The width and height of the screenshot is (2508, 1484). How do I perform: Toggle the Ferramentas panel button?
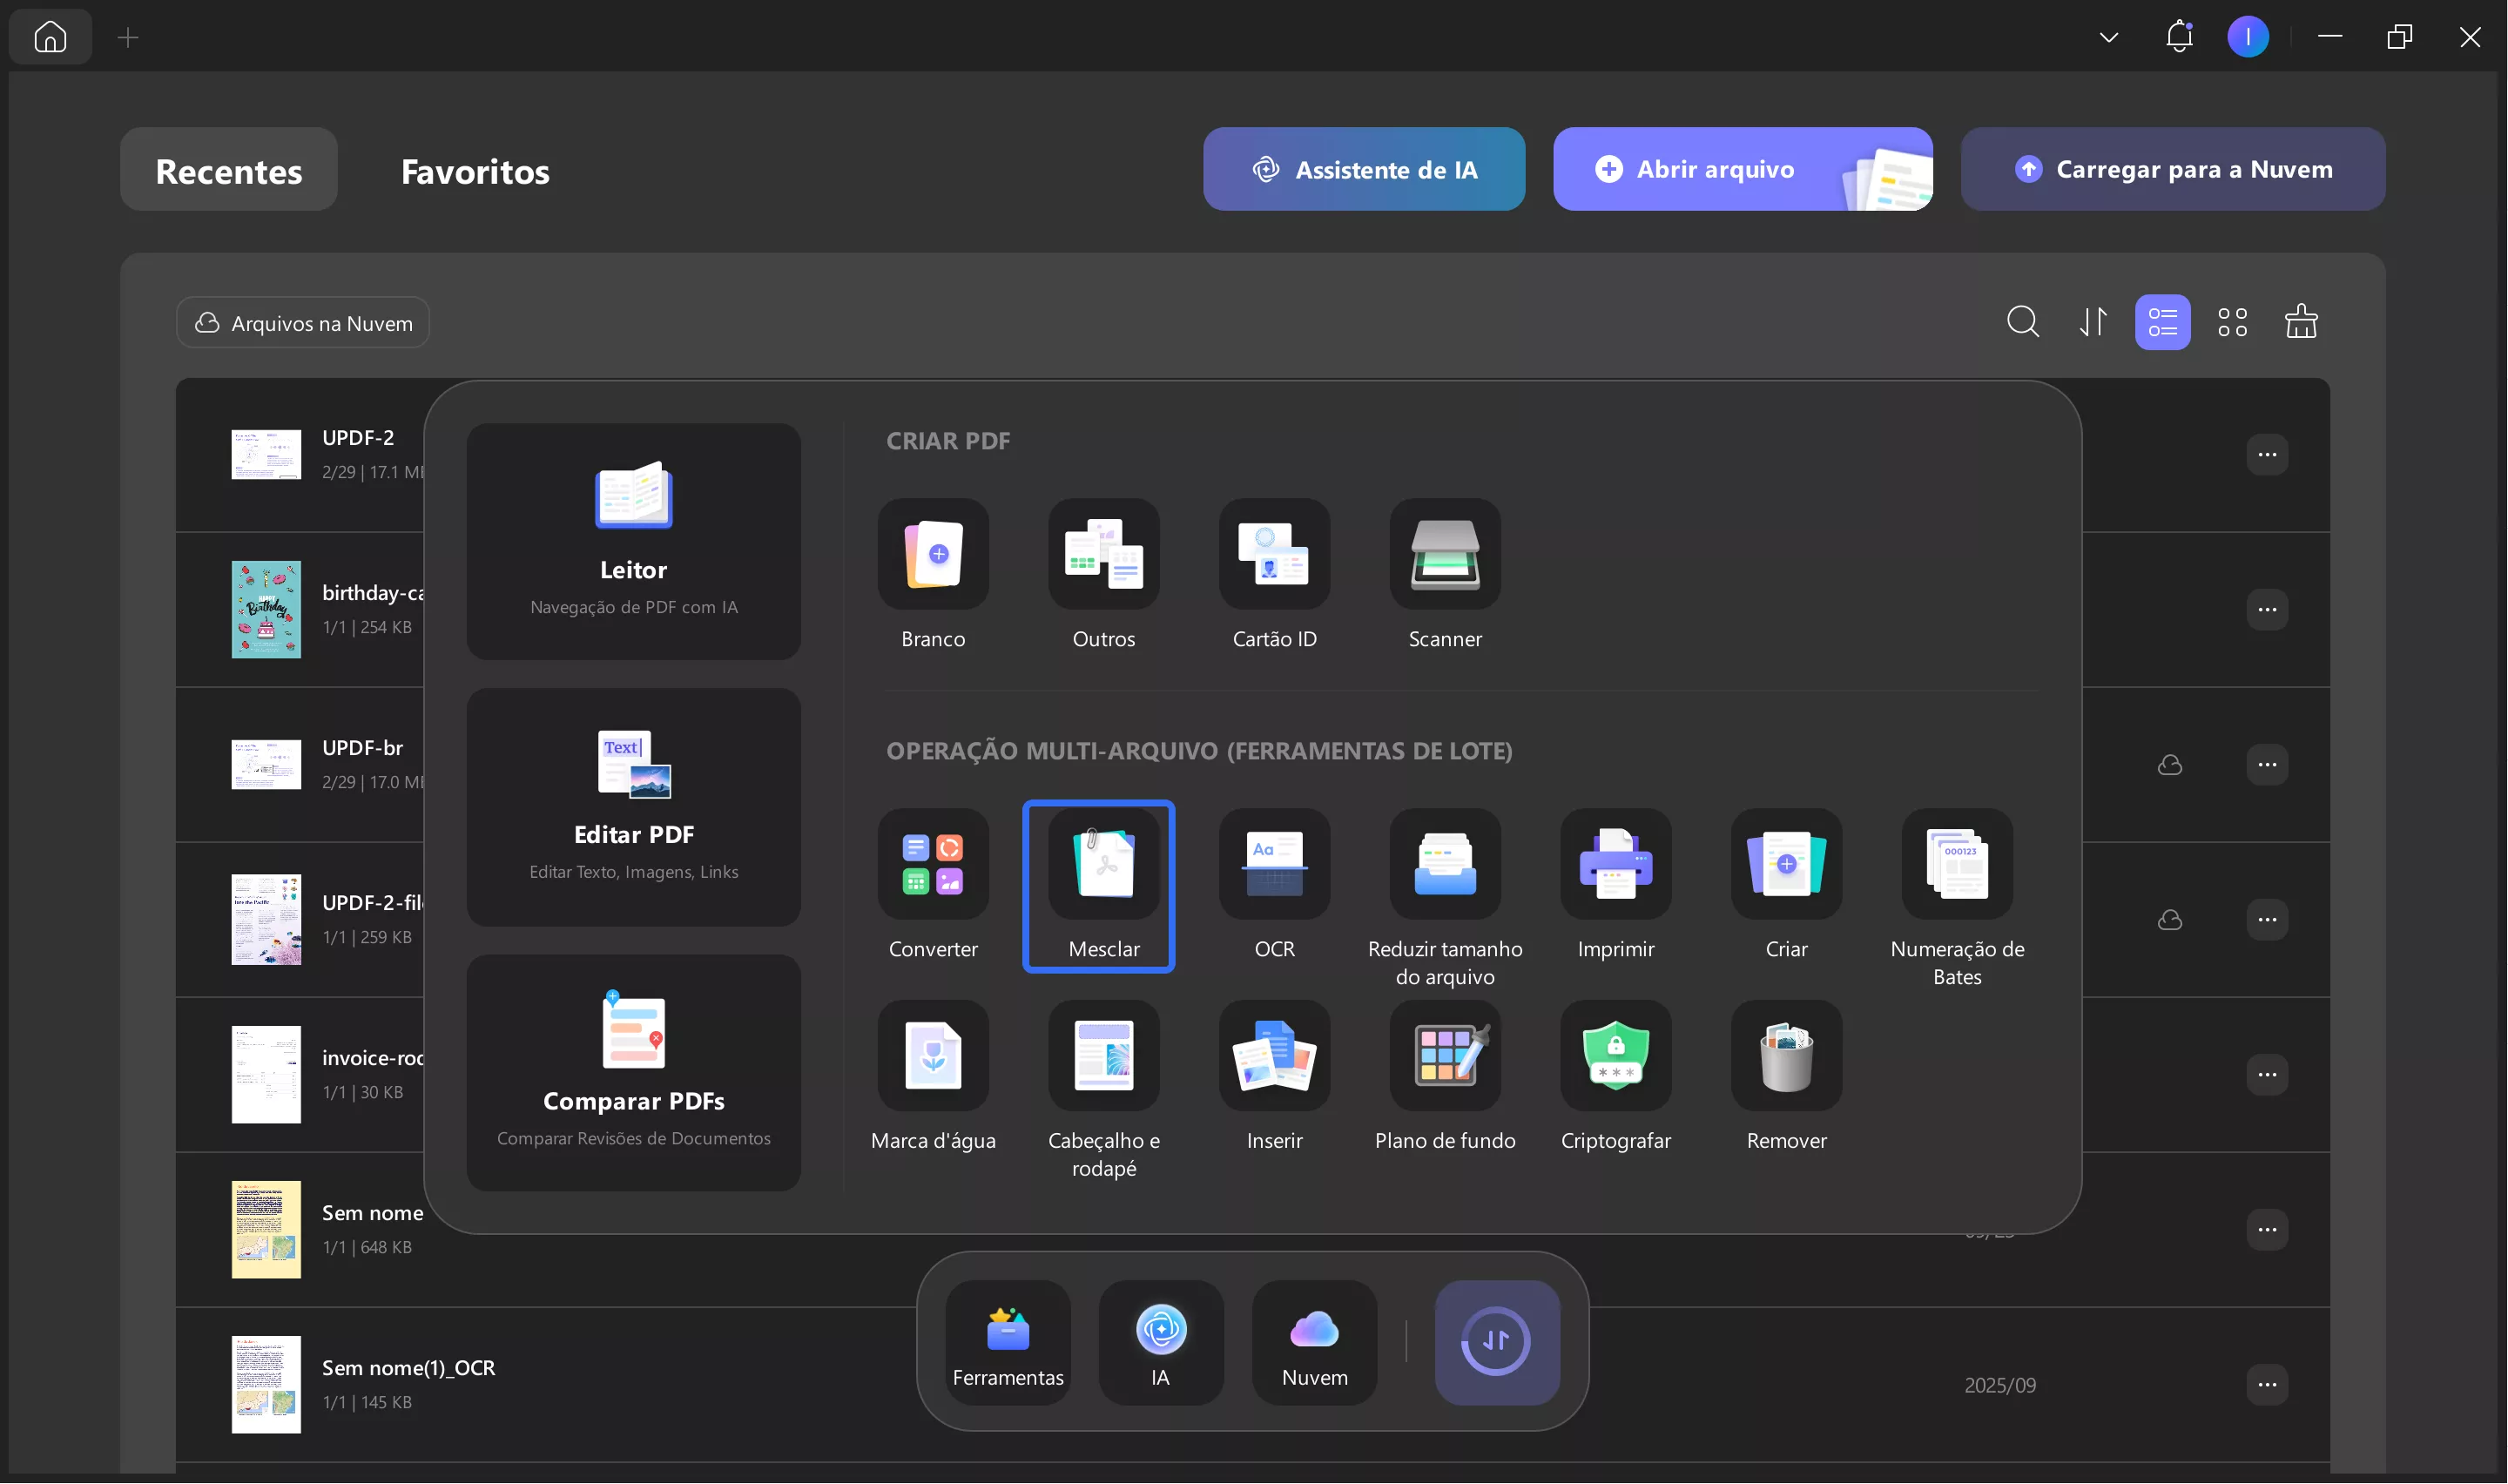click(x=1008, y=1343)
